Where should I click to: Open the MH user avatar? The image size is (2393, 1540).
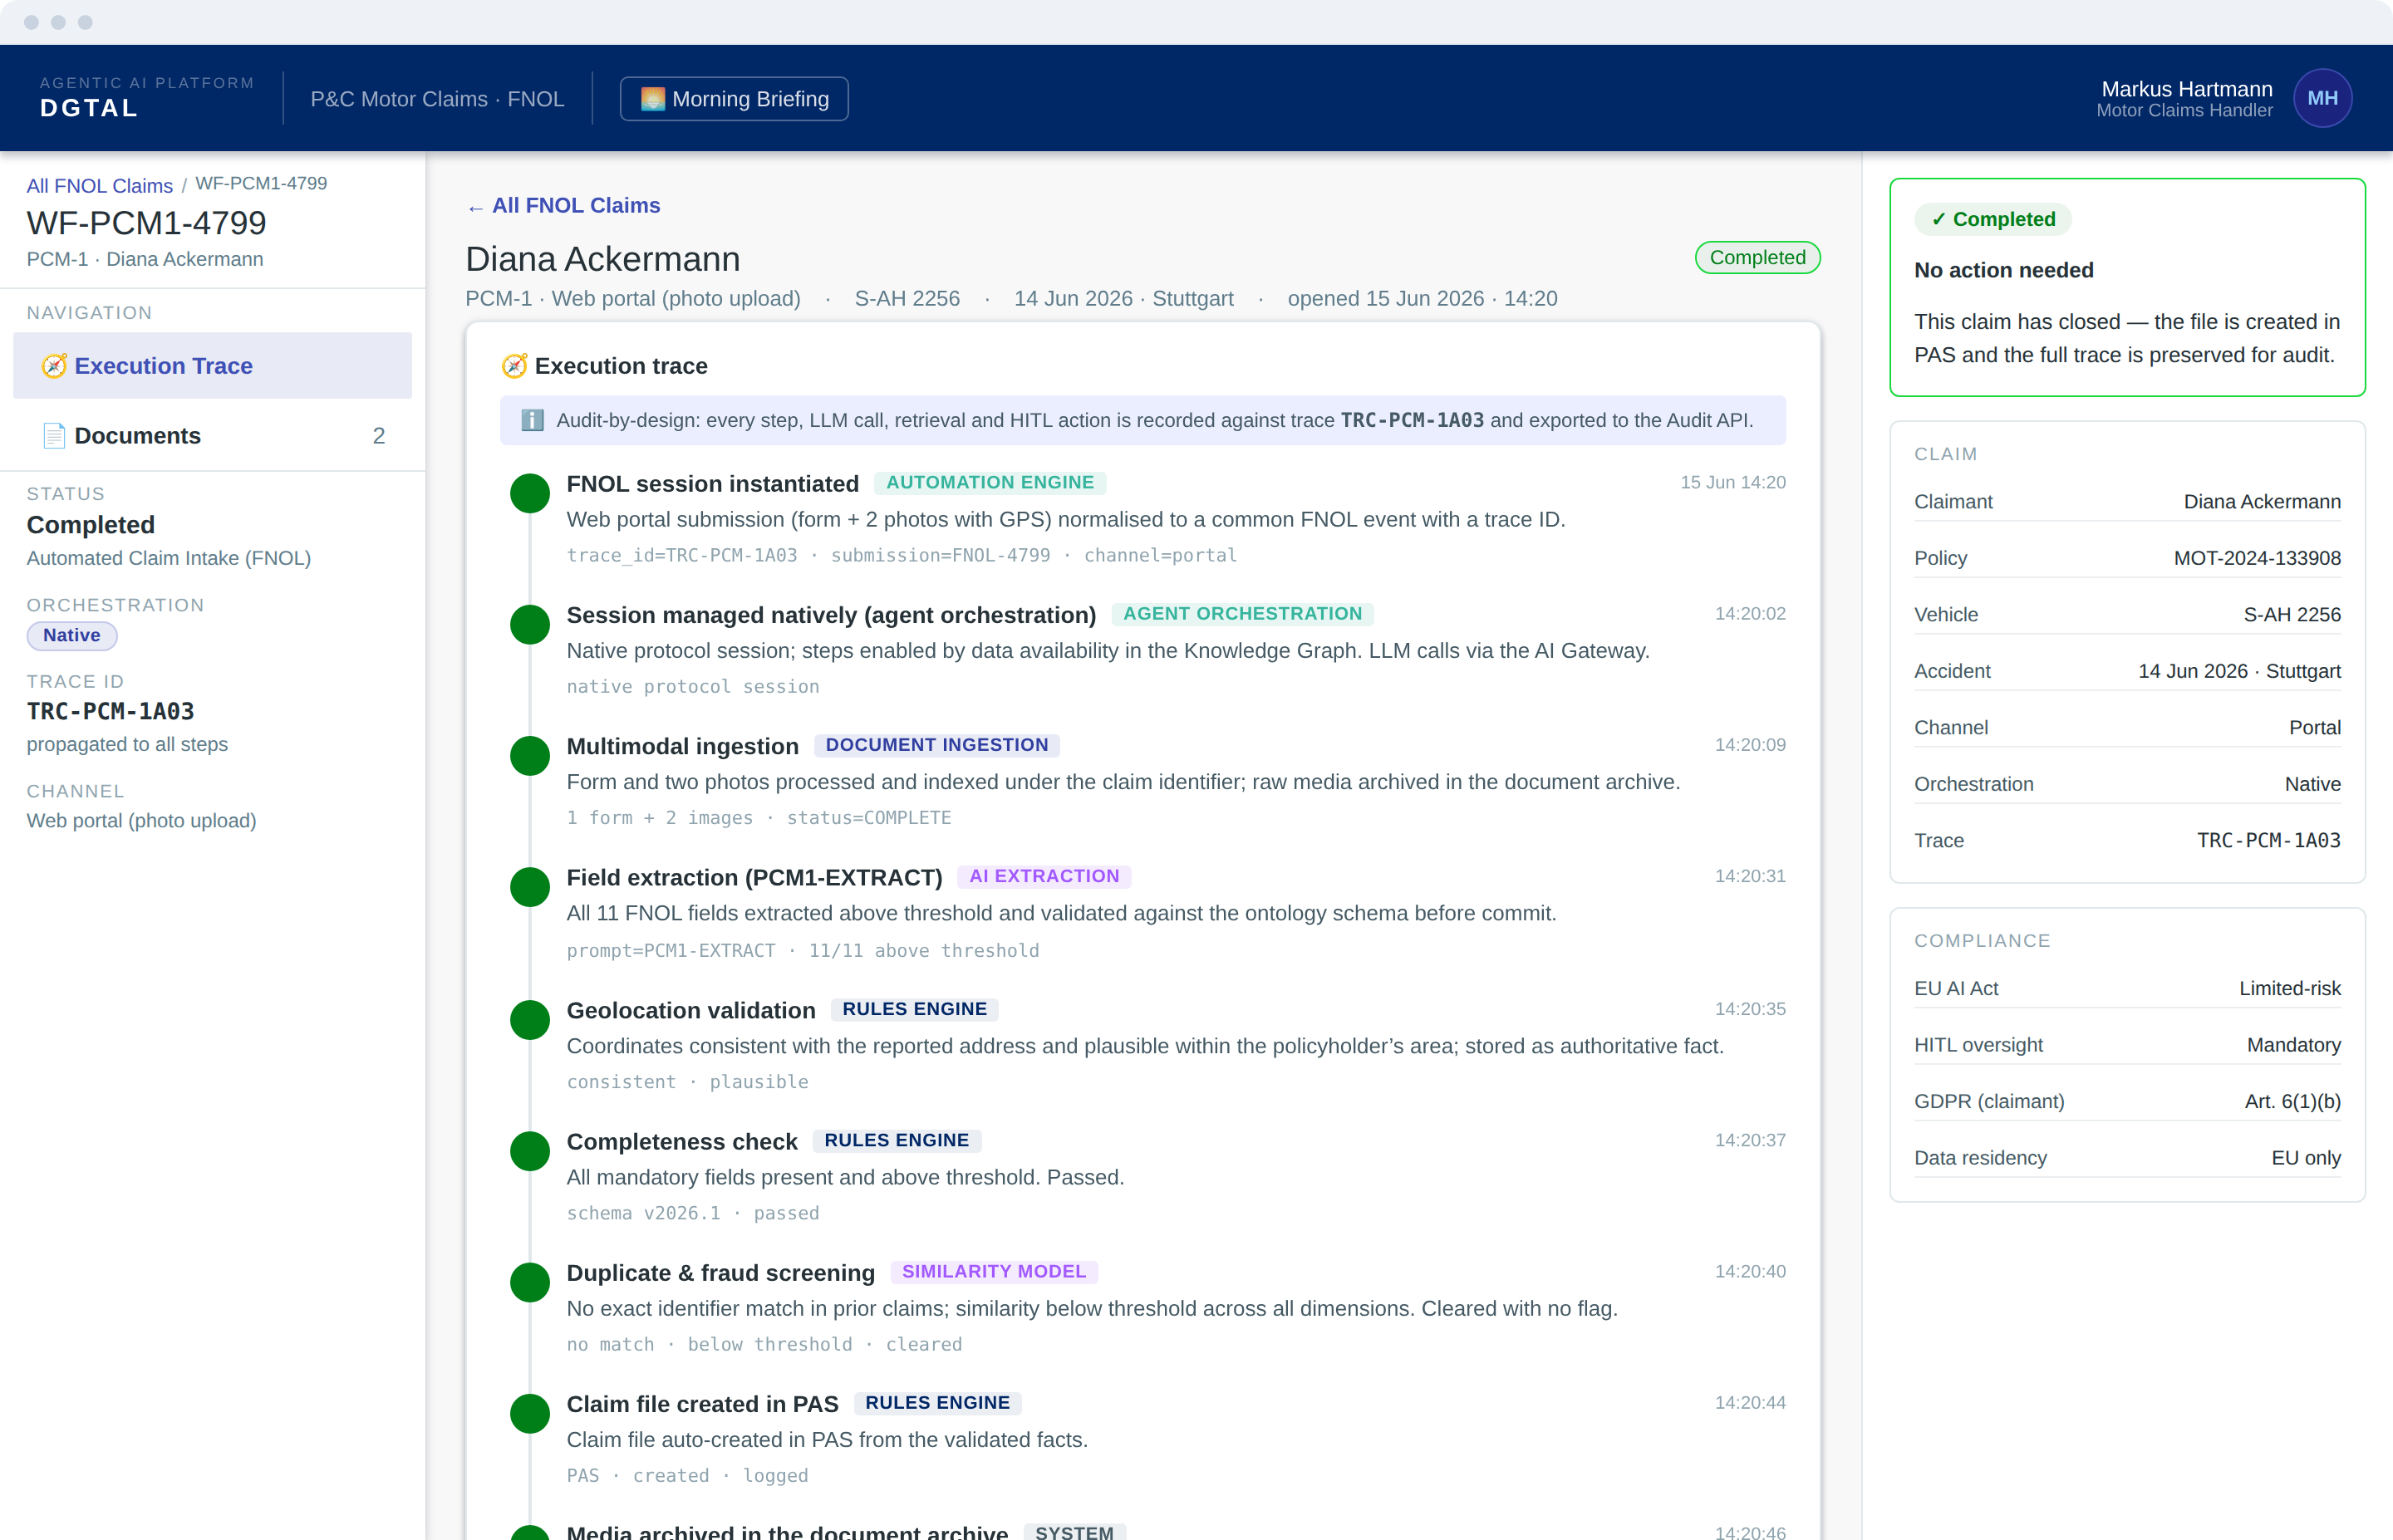point(2321,98)
